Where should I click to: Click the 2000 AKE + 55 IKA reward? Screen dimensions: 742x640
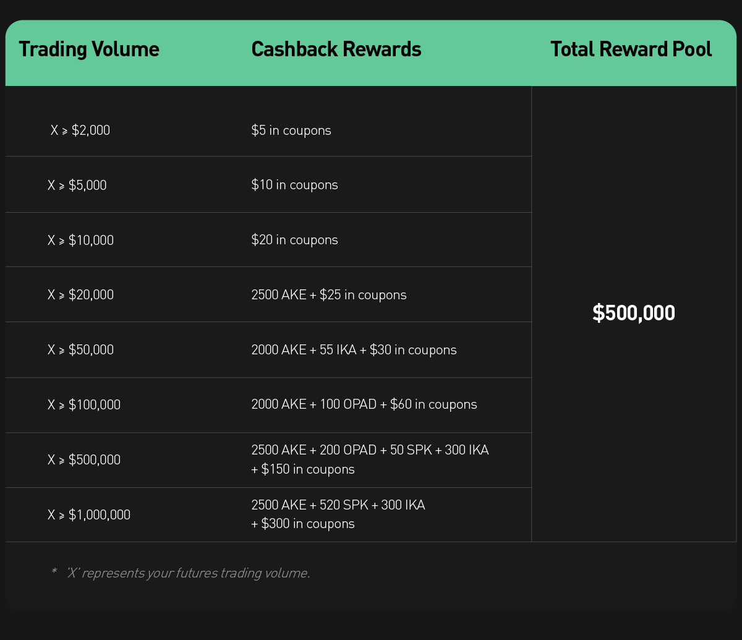[x=354, y=350]
